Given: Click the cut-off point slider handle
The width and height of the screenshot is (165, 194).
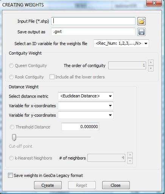Looking at the screenshot, I should coord(14,138).
